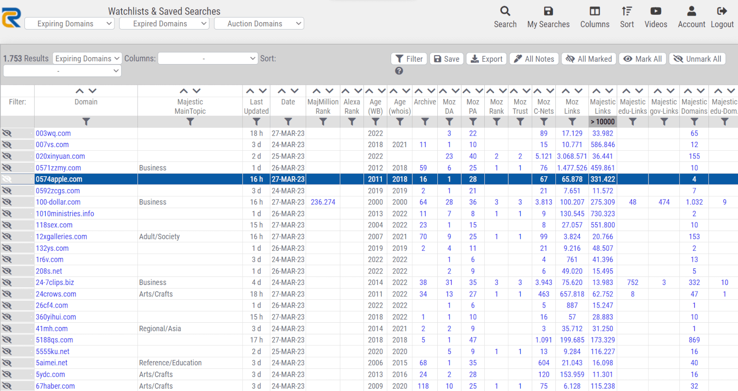
Task: Click the '> 10000' Majestic Links filter
Action: coord(603,122)
